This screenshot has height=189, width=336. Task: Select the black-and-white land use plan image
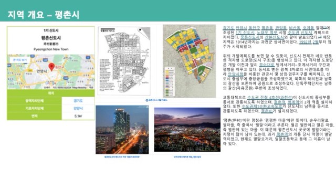pyautogui.click(x=124, y=61)
